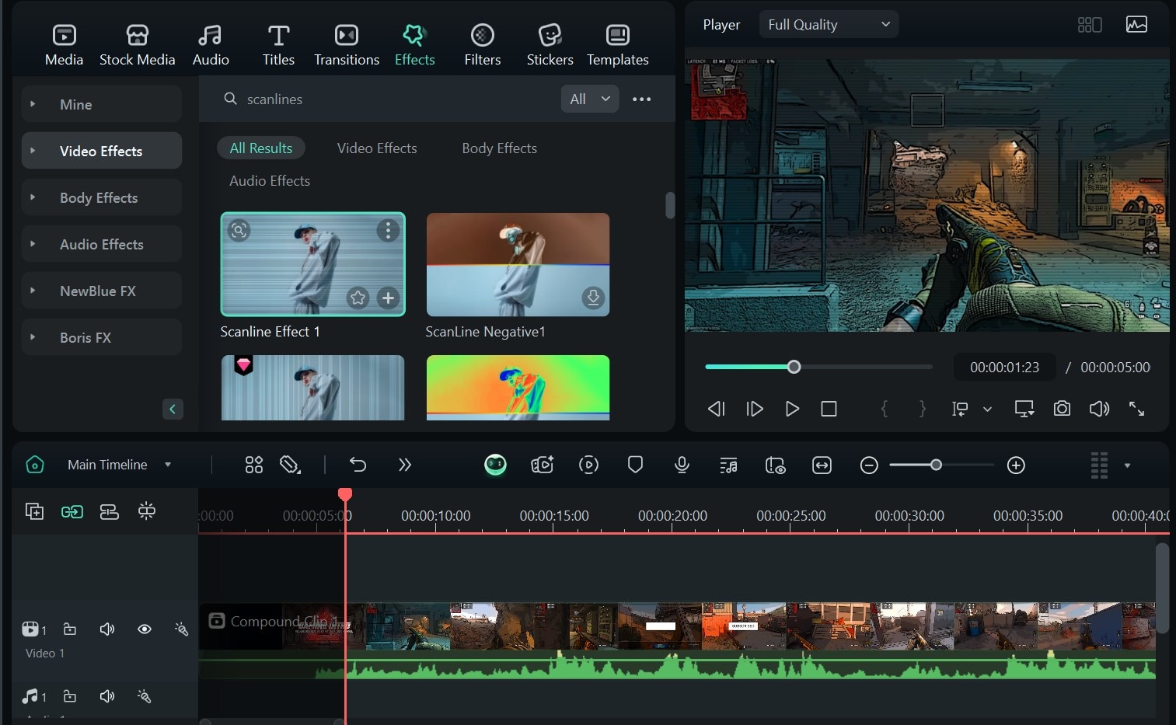Toggle Video 1 track visibility
Image resolution: width=1176 pixels, height=725 pixels.
tap(145, 629)
